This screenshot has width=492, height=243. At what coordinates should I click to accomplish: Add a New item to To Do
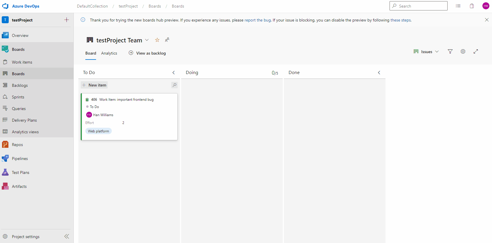pyautogui.click(x=94, y=85)
